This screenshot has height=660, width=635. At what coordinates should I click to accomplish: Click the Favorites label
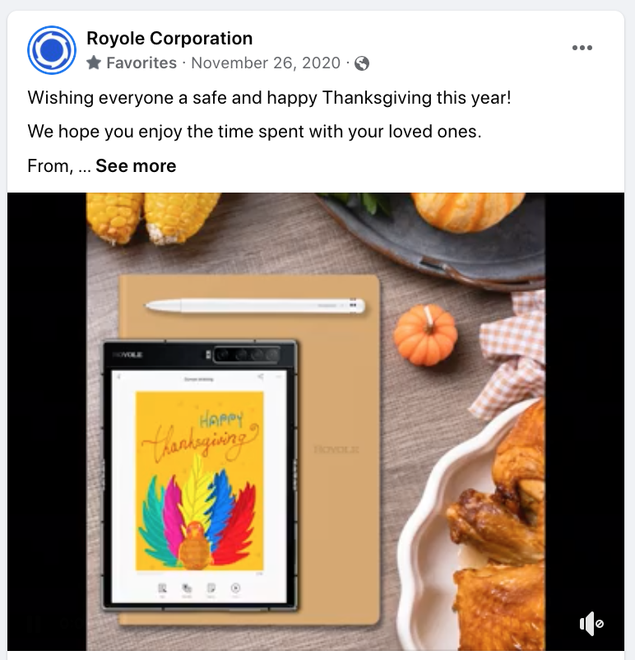pos(141,63)
